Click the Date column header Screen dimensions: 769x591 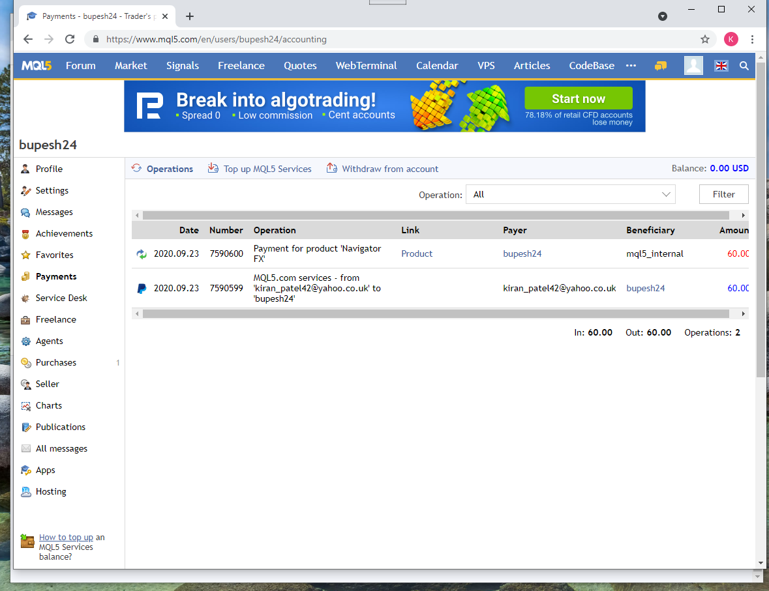pyautogui.click(x=188, y=230)
